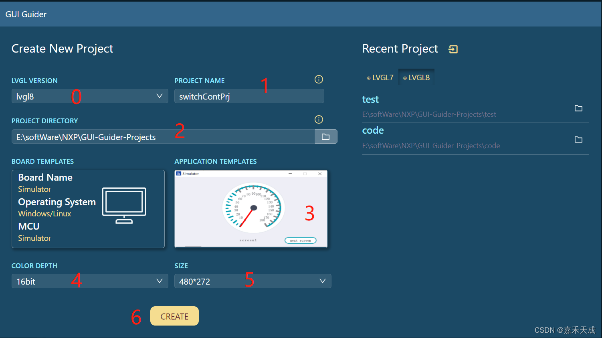Click the Simulator icon in the template title bar
602x338 pixels.
[178, 173]
